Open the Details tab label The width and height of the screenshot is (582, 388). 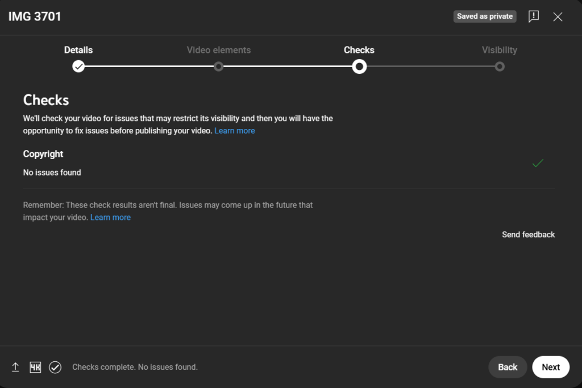[x=78, y=50]
